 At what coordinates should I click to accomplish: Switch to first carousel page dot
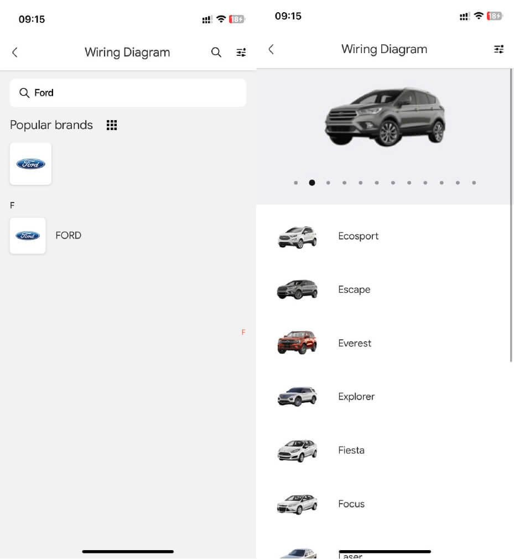pyautogui.click(x=296, y=183)
